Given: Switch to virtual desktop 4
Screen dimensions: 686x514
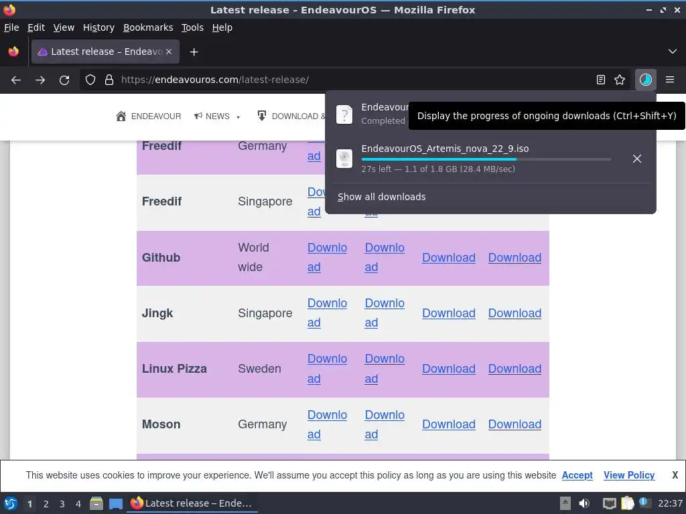Looking at the screenshot, I should 78,504.
